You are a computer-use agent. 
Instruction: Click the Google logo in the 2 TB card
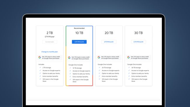(x=40, y=57)
